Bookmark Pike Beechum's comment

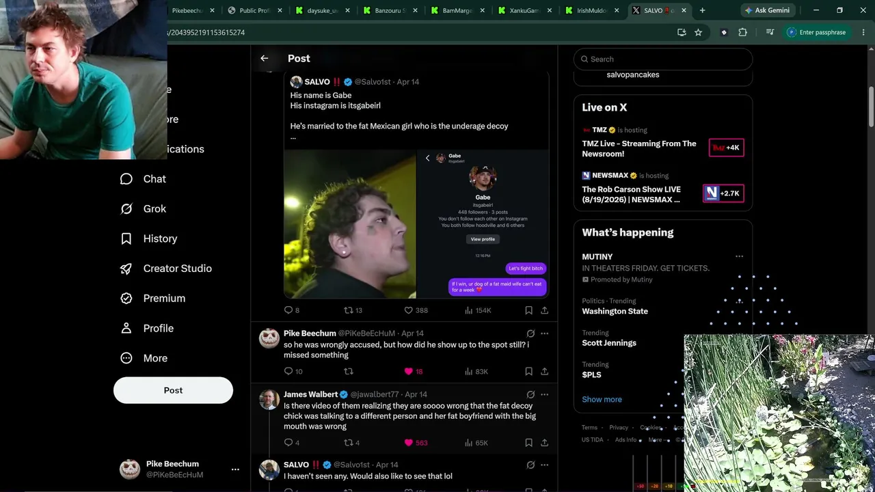pos(528,372)
